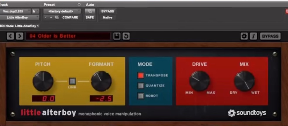The width and height of the screenshot is (288, 126).
Task: Open the info 'i' icon
Action: (x=253, y=36)
